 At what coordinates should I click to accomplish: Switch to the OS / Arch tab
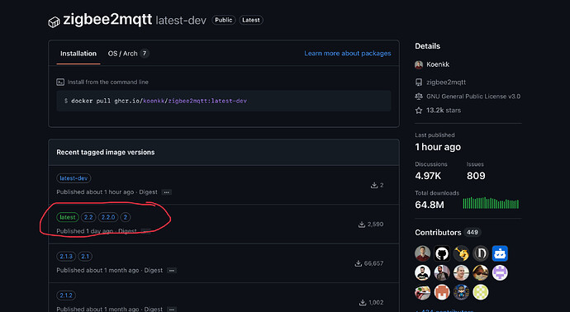pyautogui.click(x=128, y=54)
